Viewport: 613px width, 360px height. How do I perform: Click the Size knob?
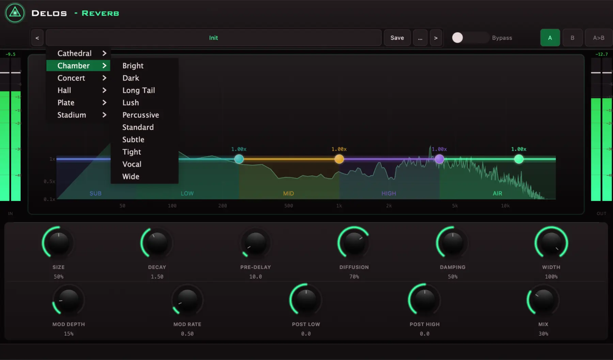[59, 243]
